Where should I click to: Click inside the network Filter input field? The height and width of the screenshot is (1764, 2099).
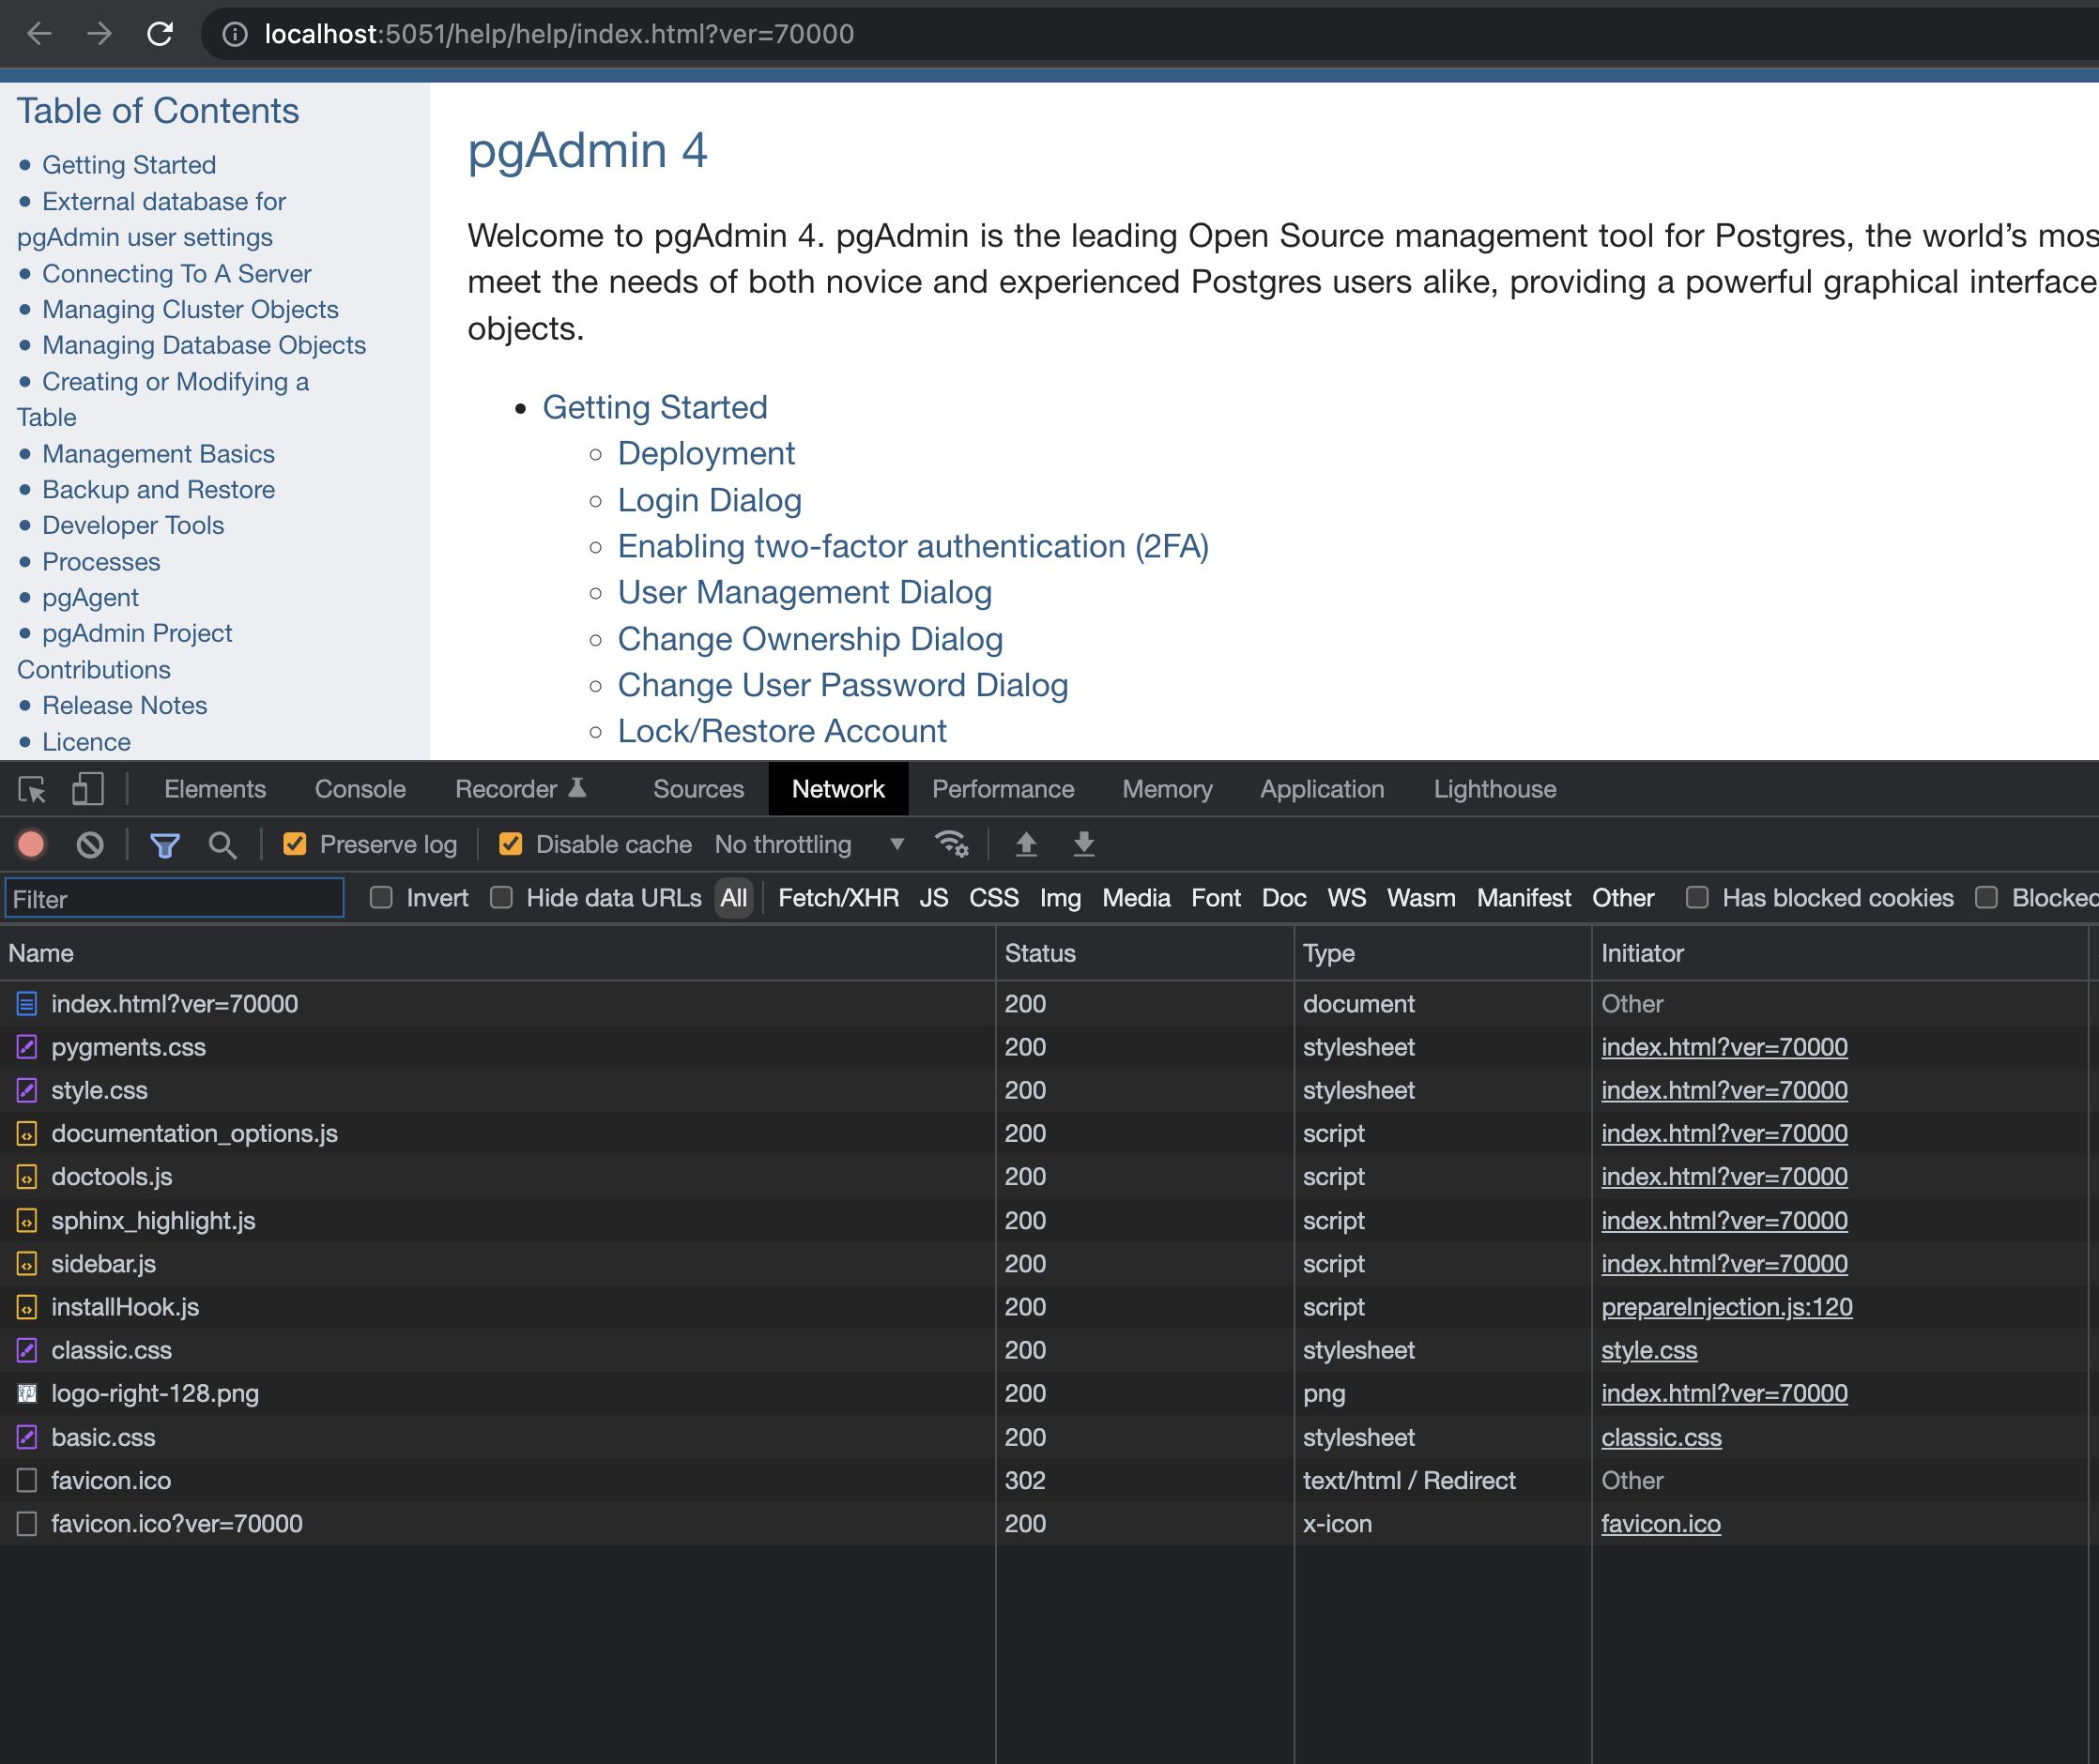pos(174,898)
